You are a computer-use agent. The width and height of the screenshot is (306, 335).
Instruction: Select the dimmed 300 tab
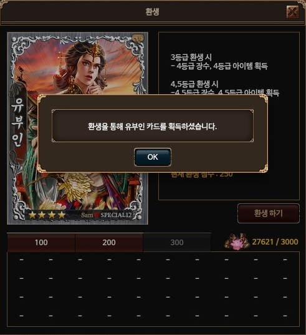pyautogui.click(x=177, y=243)
